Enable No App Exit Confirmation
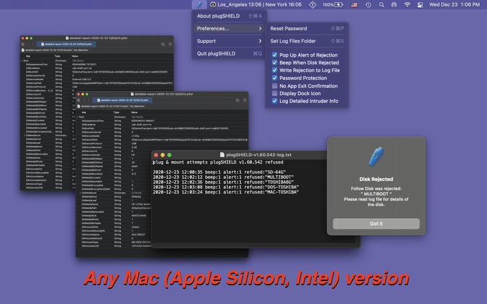This screenshot has width=487, height=304. point(275,86)
